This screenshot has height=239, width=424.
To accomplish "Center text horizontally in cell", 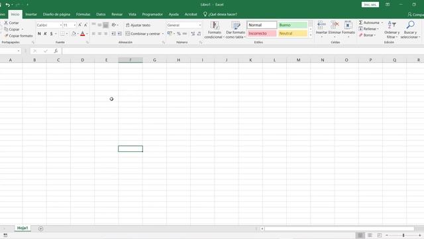I will (x=99, y=34).
